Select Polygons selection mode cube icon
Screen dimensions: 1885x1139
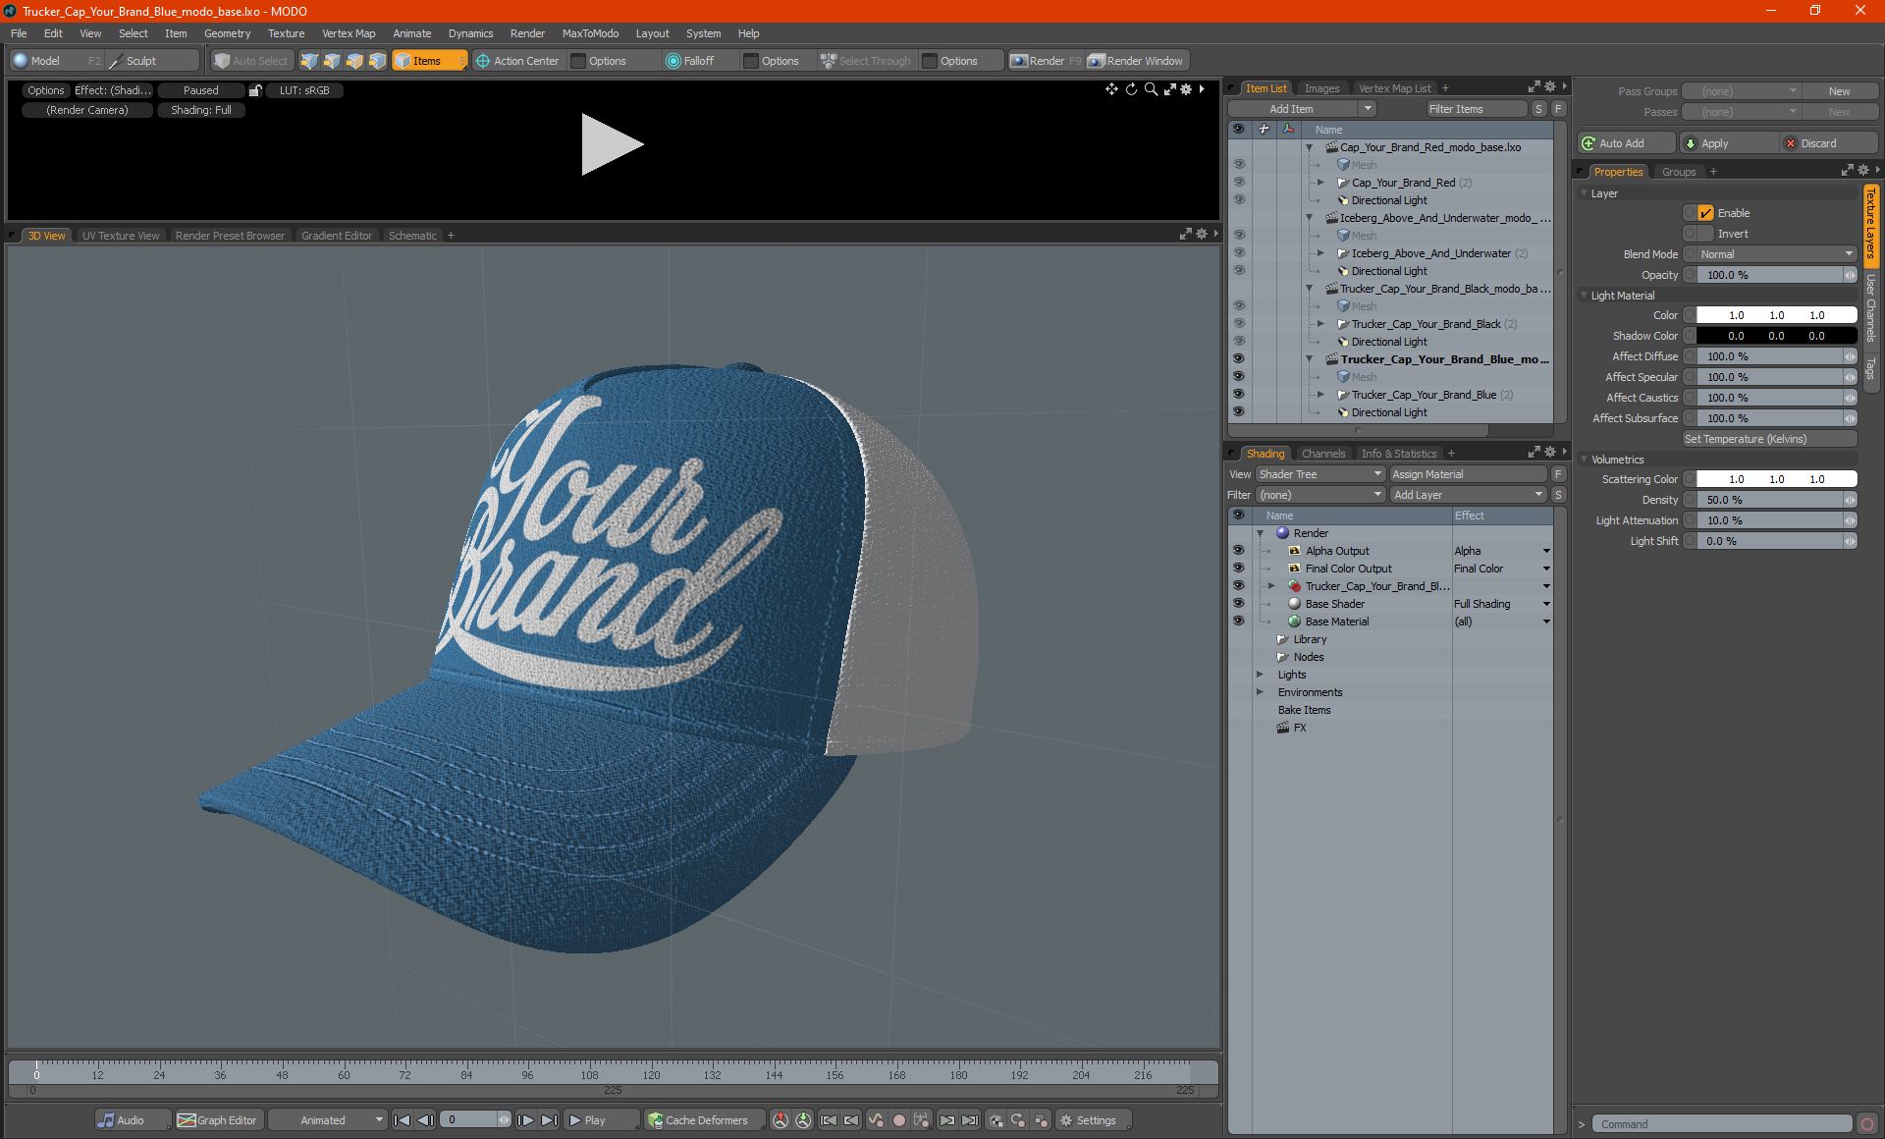(354, 61)
